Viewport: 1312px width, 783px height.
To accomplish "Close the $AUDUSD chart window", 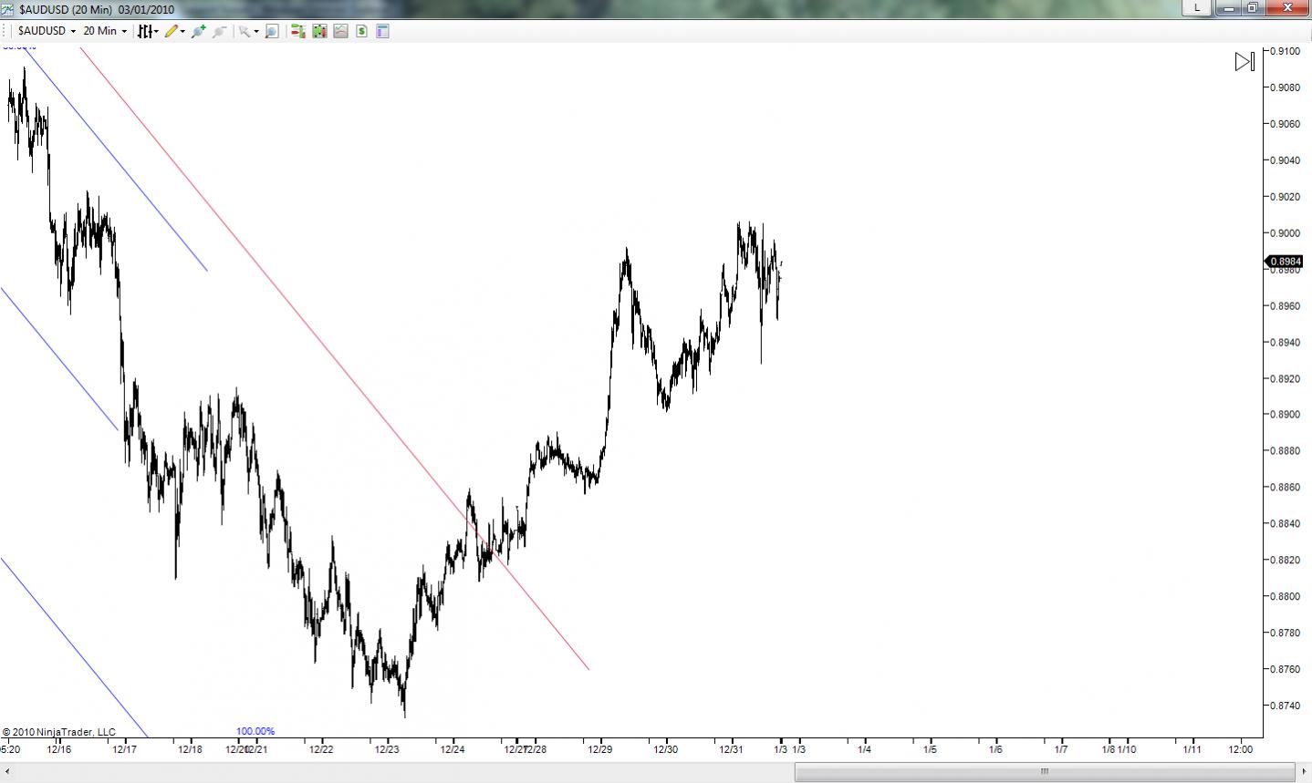I will 1287,7.
